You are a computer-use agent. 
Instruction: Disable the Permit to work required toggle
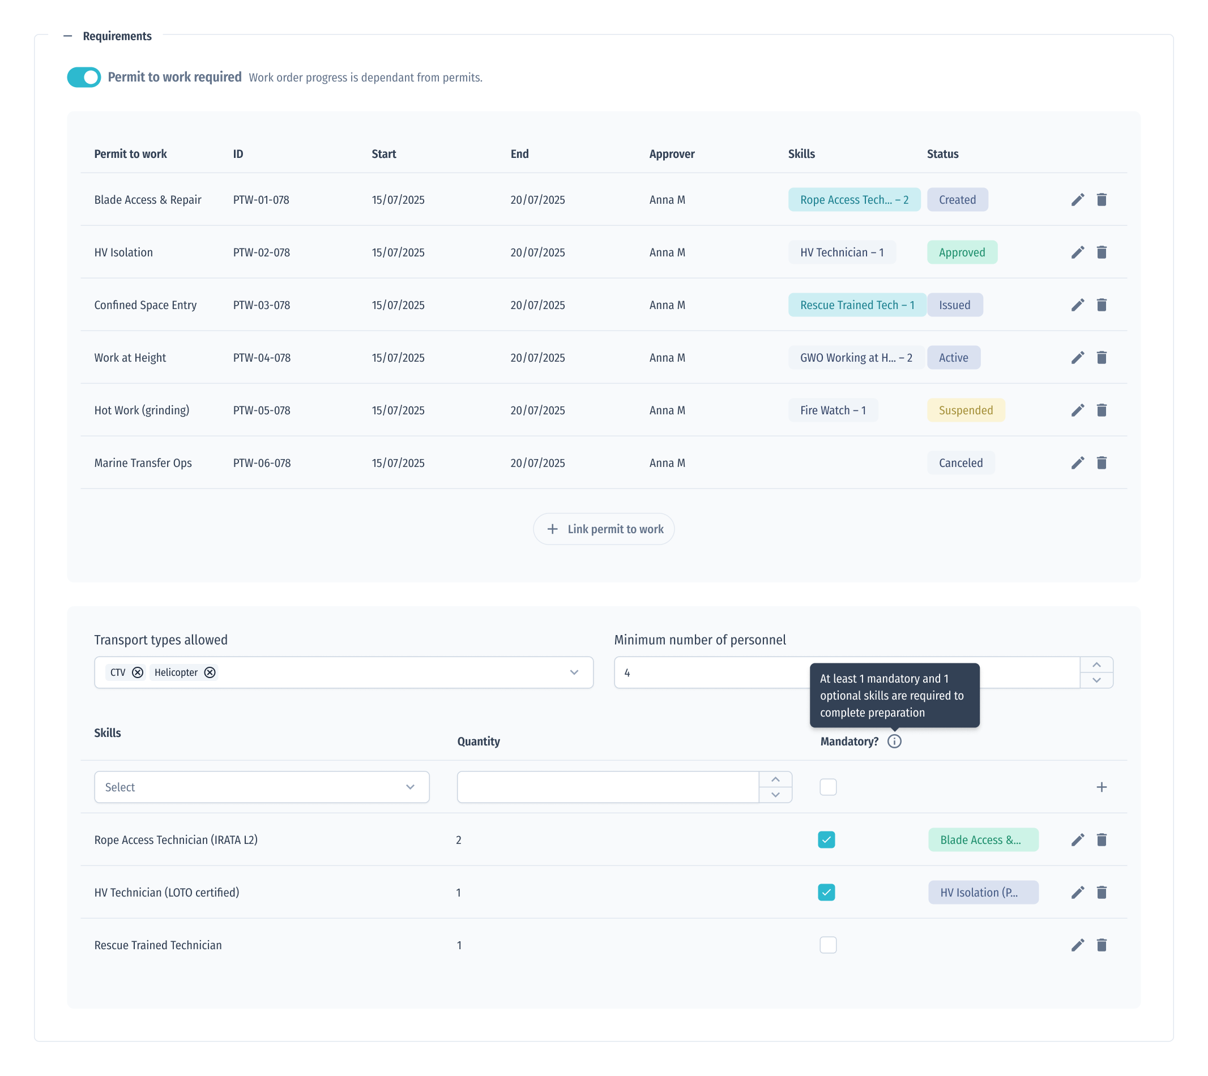84,78
